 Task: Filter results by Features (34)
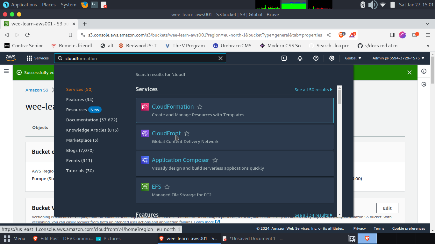tap(80, 99)
